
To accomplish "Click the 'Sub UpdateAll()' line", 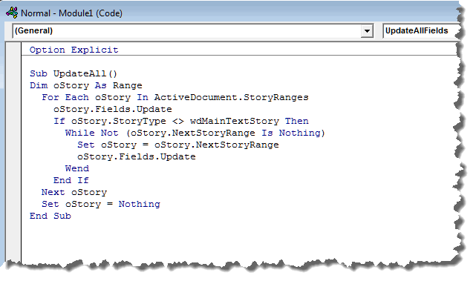I will [74, 73].
